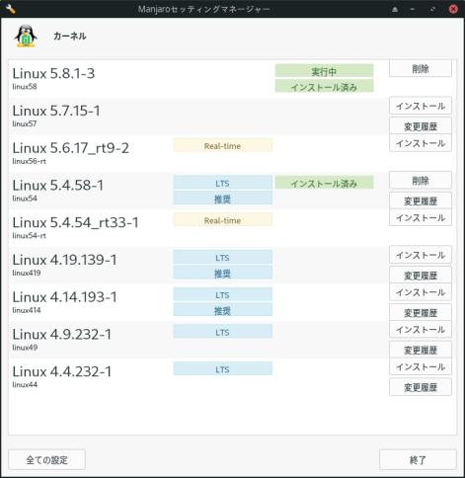This screenshot has width=465, height=478.
Task: Select the Linux 5.8.1-3 entry title
Action: pos(53,73)
